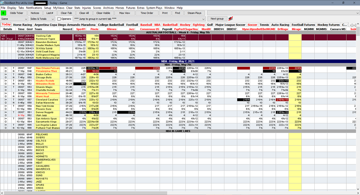Image resolution: width=360 pixels, height=195 pixels.
Task: Click the Odds Ticker button
Action: pos(16,13)
